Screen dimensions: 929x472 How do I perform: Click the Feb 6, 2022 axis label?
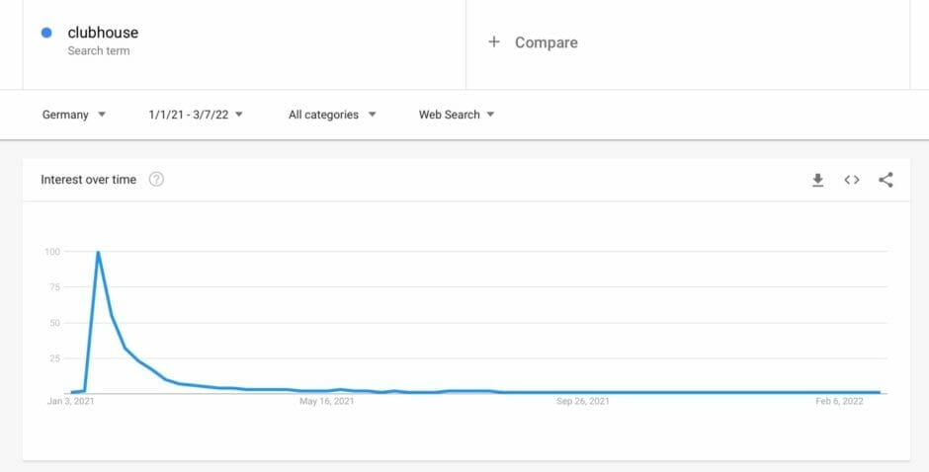(839, 402)
